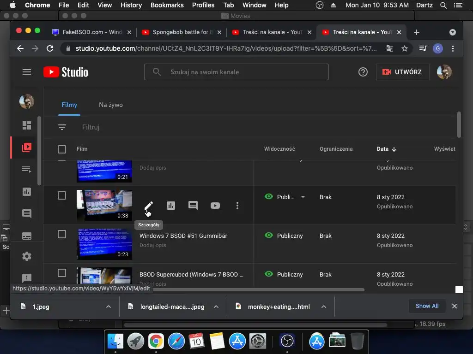Open the Dashboard icon in sidebar
The height and width of the screenshot is (354, 473).
tap(26, 125)
